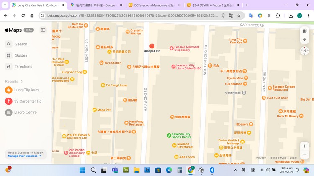Go to the browser home page
This screenshot has width=314, height=176.
point(32,15)
